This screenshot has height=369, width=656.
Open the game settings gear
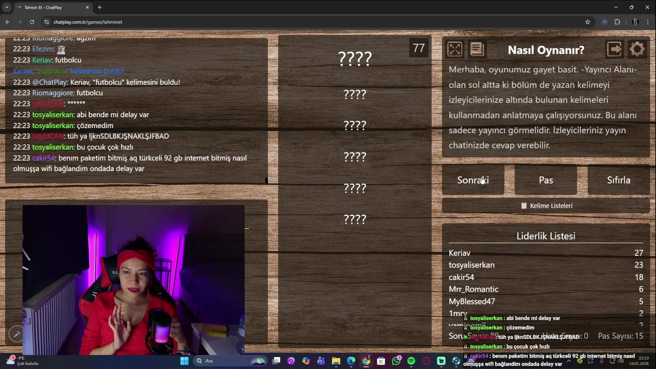pyautogui.click(x=637, y=49)
